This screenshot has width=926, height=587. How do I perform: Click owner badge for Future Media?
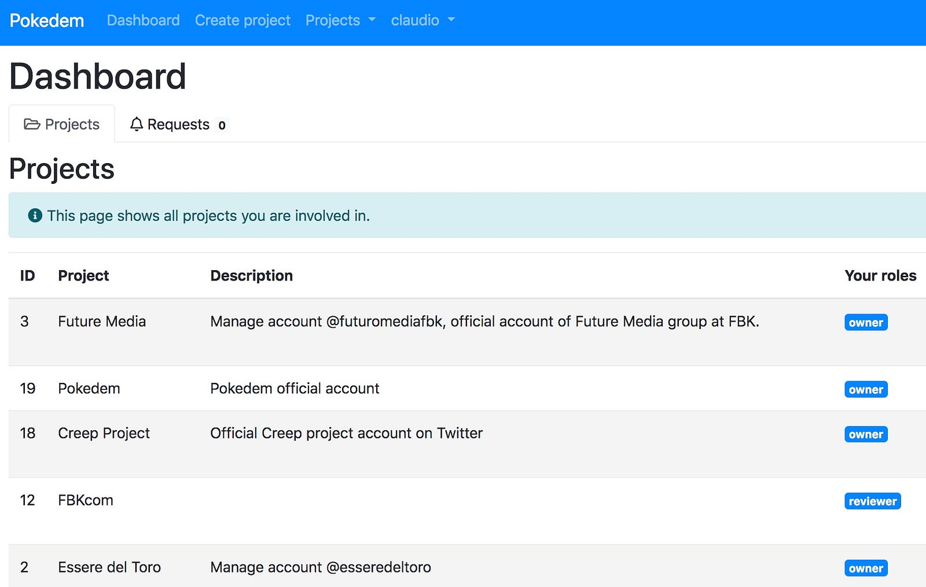tap(866, 323)
